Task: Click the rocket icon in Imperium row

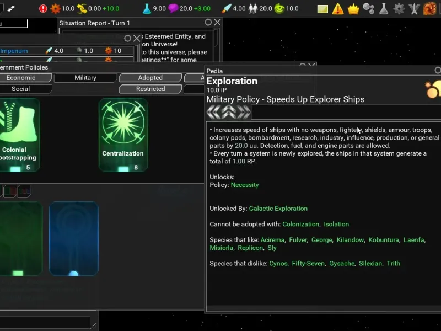Action: [49, 51]
